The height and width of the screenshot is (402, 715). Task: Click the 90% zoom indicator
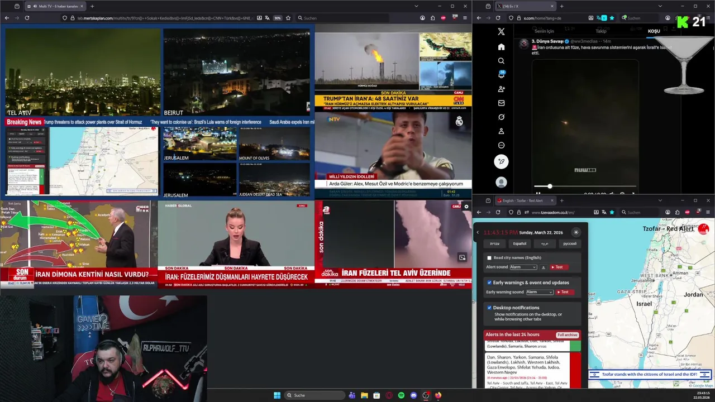pos(277,18)
